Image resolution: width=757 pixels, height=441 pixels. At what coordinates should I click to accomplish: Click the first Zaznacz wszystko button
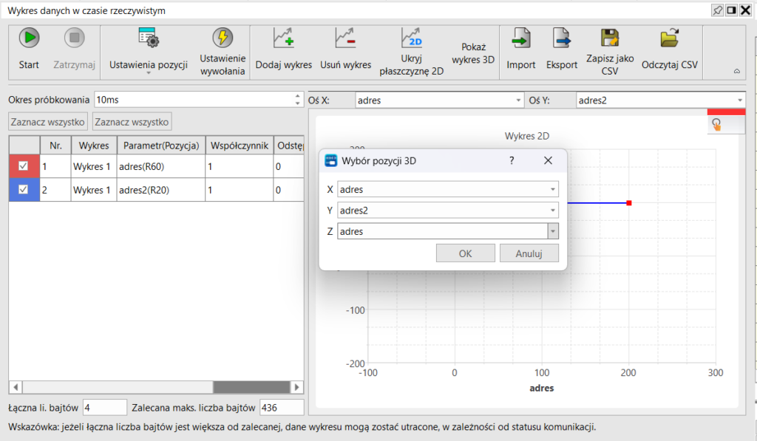click(x=48, y=122)
